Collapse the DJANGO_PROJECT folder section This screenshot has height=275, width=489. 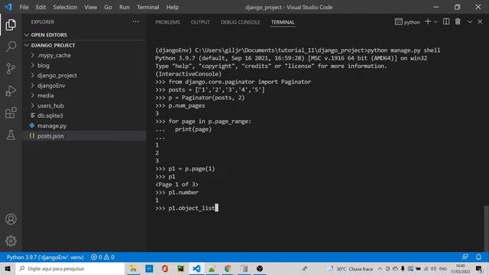click(x=27, y=45)
